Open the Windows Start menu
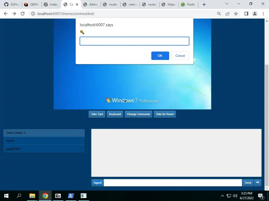This screenshot has height=201, width=269. (x=6, y=196)
